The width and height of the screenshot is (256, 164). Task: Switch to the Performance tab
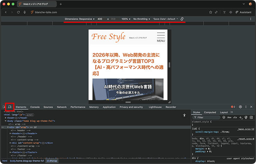click(x=78, y=107)
